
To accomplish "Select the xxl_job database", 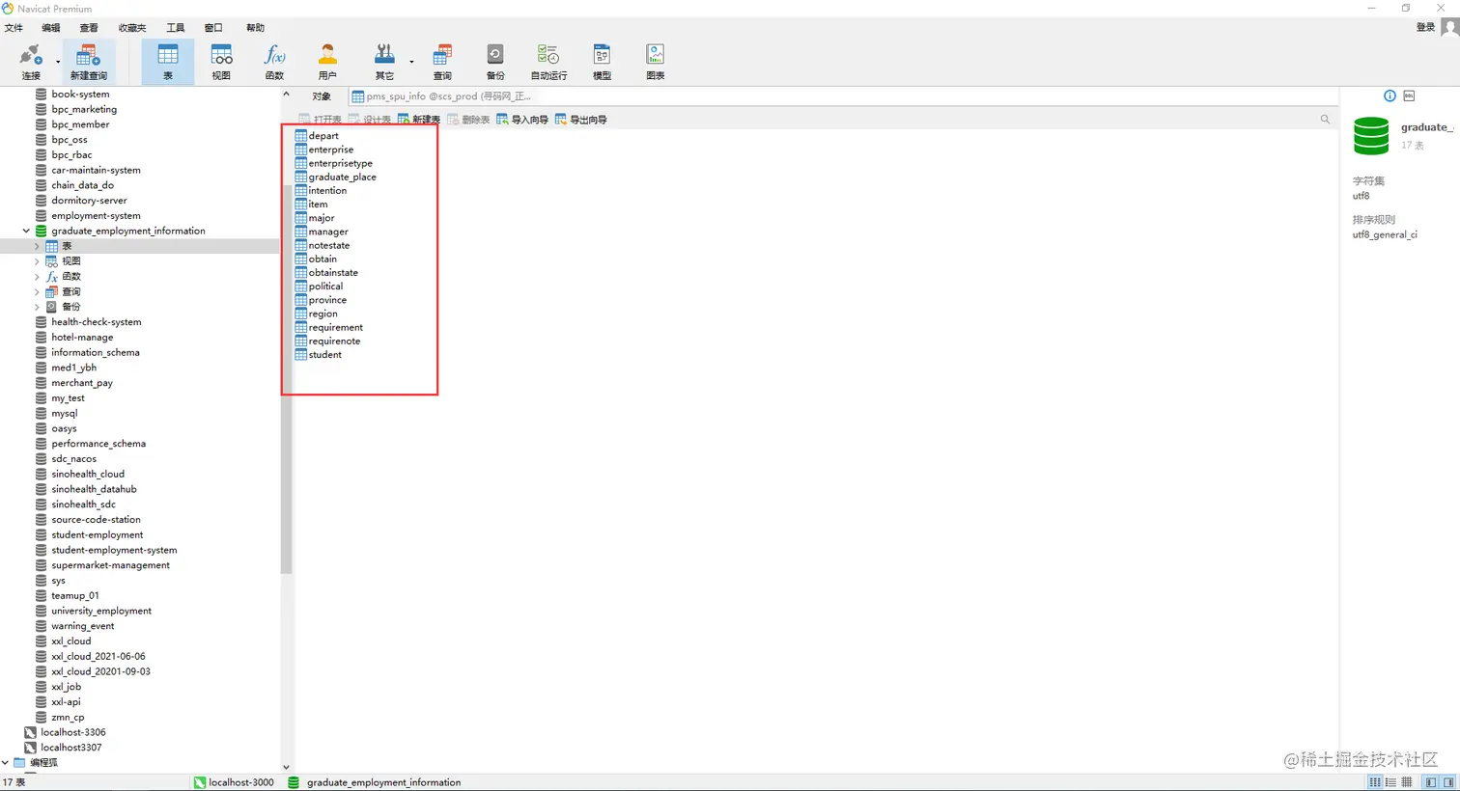I will [x=66, y=687].
